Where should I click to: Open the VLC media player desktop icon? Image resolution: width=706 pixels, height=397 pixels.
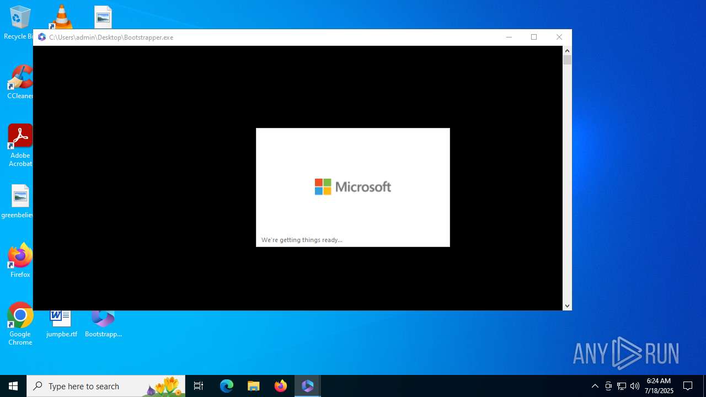pos(61,17)
